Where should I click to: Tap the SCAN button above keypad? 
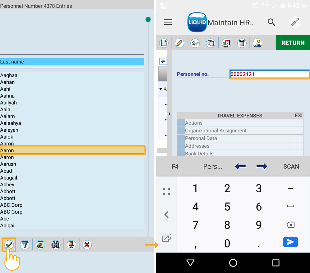(291, 166)
